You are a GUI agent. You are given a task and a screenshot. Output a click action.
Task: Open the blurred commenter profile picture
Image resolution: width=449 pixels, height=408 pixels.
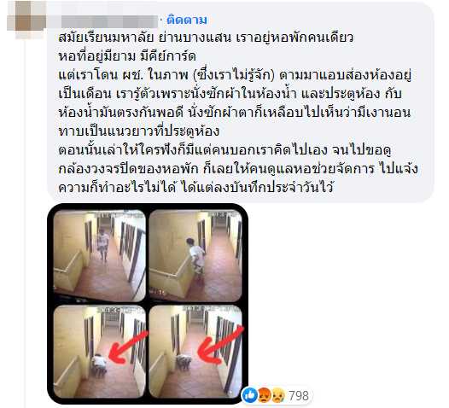click(25, 19)
